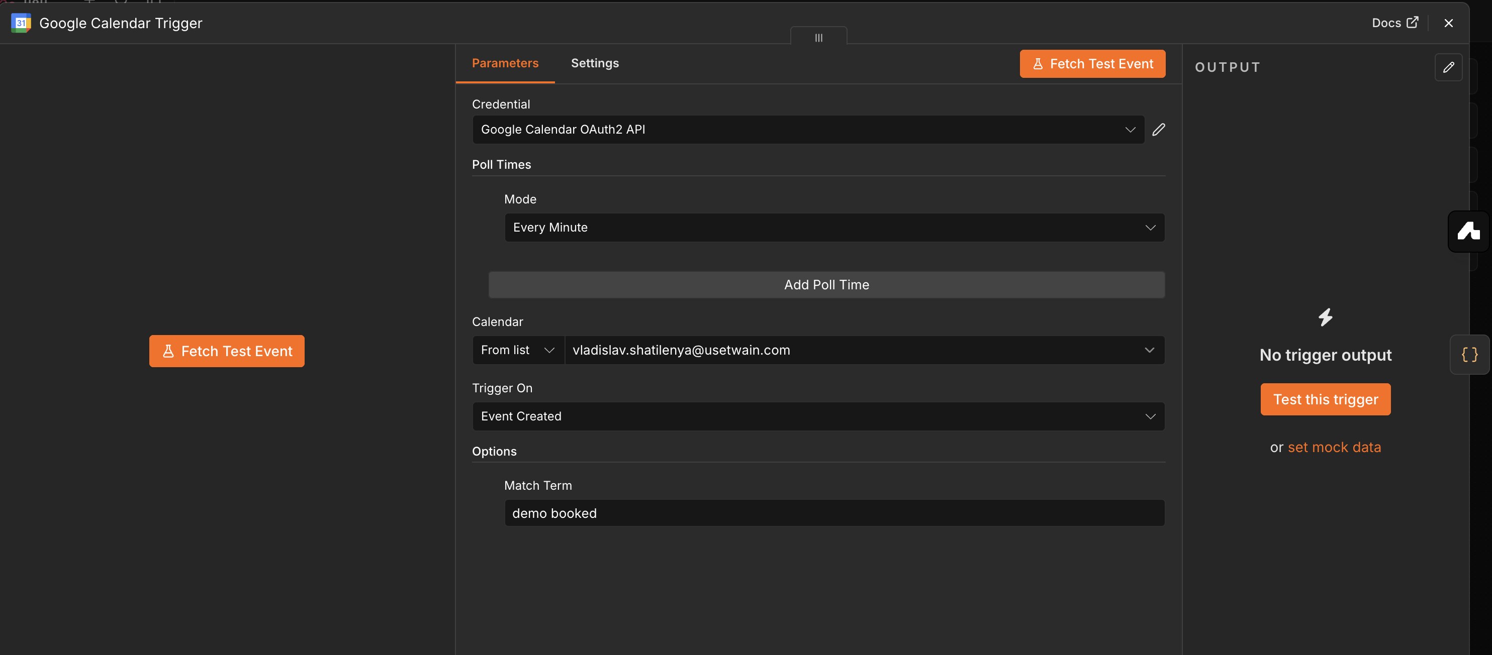Edit the credential with the pencil icon
Image resolution: width=1492 pixels, height=655 pixels.
(x=1158, y=130)
